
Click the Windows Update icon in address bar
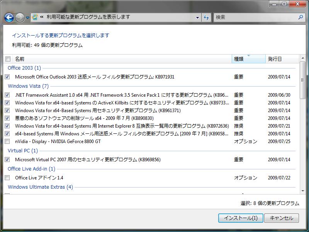tap(35, 17)
